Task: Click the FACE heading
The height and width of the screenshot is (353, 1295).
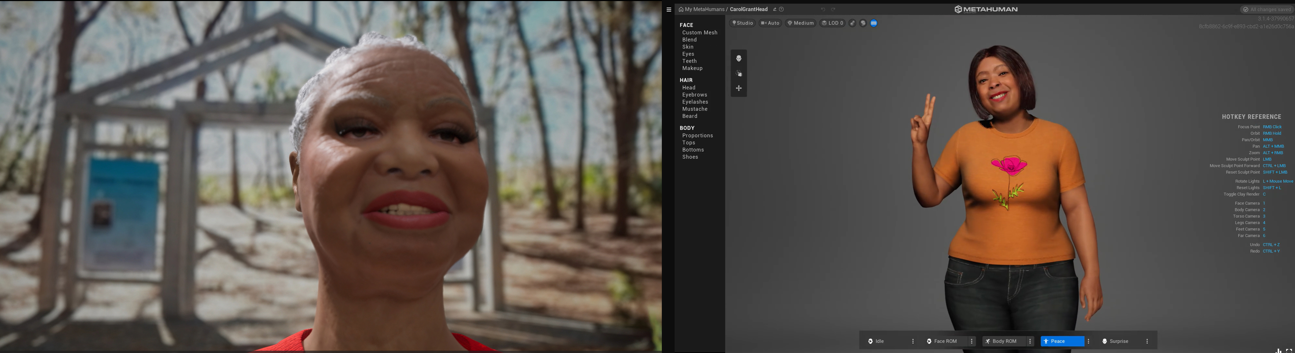Action: coord(686,25)
